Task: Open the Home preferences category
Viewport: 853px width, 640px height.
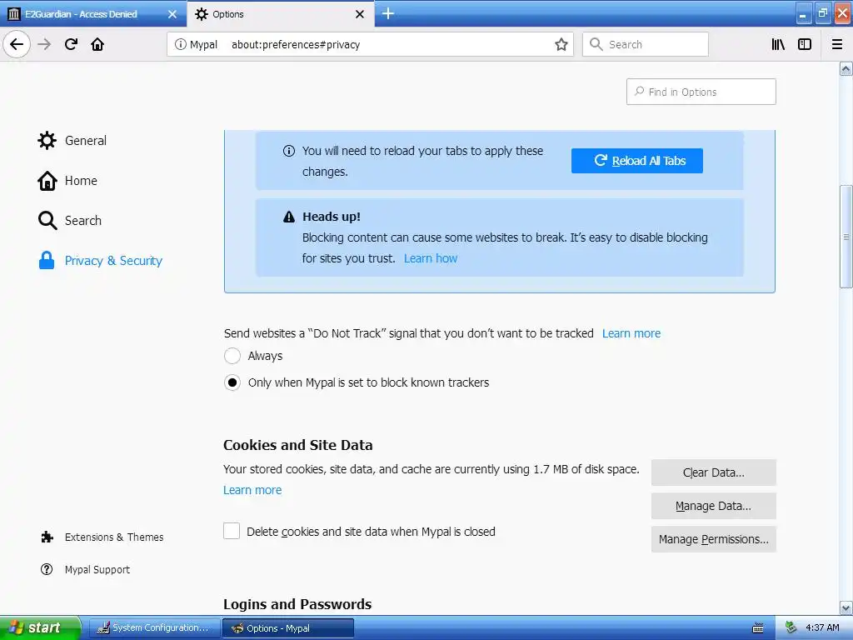Action: point(67,181)
